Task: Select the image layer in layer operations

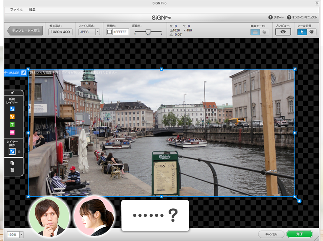Action: click(x=12, y=151)
